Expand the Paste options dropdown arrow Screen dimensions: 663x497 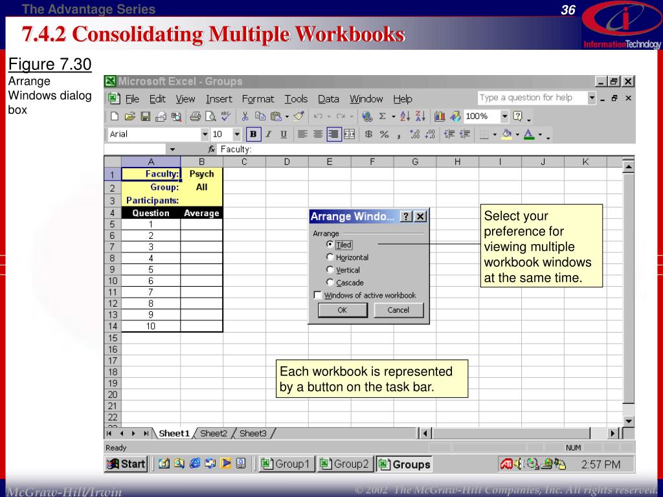(x=287, y=116)
